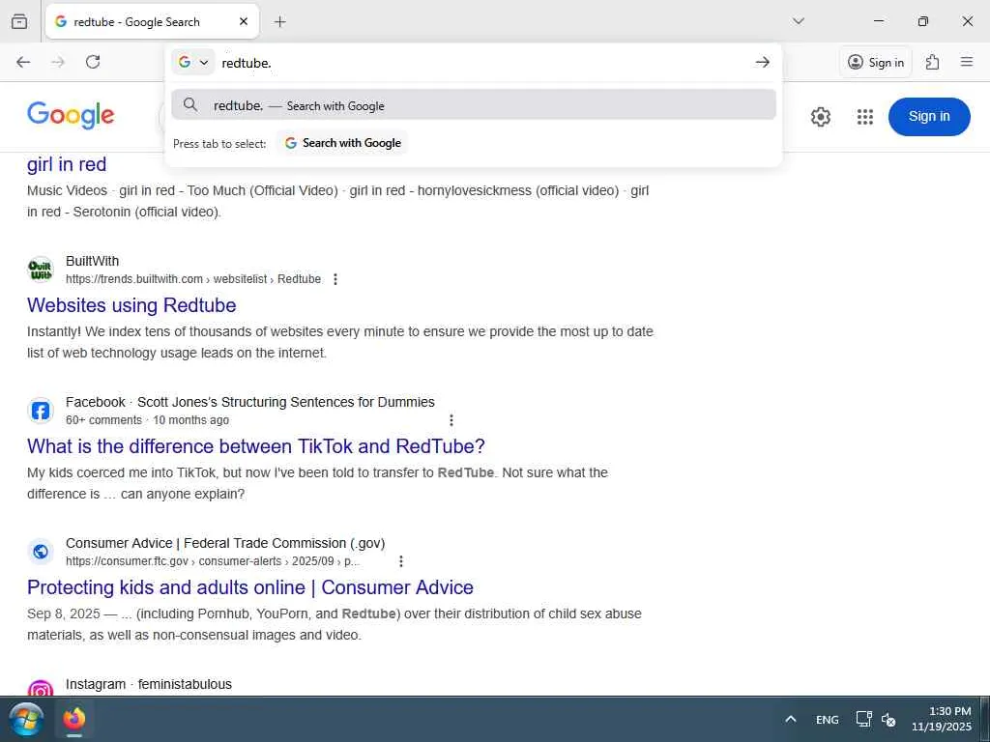This screenshot has width=990, height=742.
Task: Open the Google apps grid
Action: (865, 117)
